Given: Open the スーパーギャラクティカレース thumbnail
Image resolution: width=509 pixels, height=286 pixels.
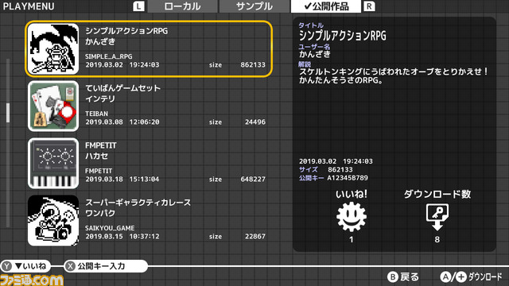Looking at the screenshot, I should [53, 221].
